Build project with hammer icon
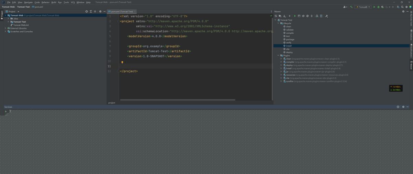The image size is (413, 174). coord(351,7)
